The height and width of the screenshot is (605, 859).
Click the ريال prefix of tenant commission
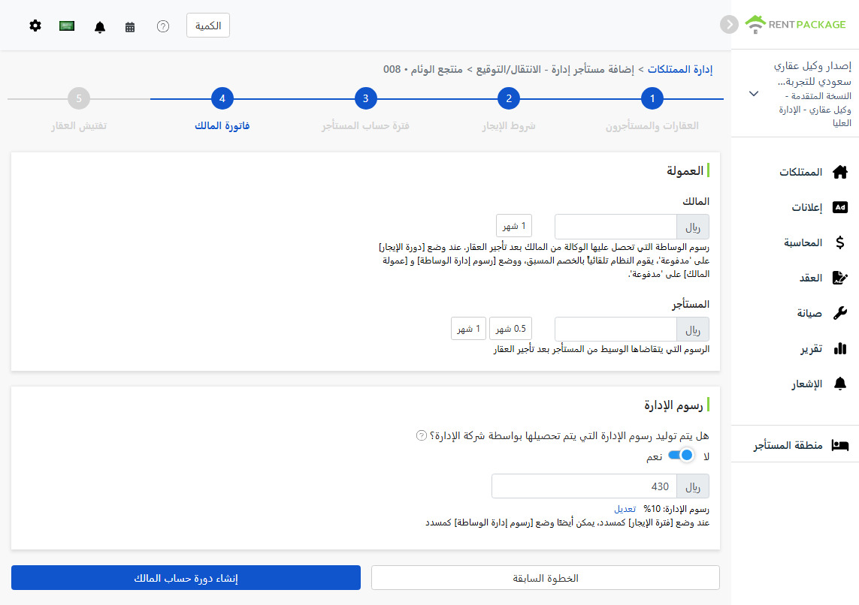coord(693,330)
